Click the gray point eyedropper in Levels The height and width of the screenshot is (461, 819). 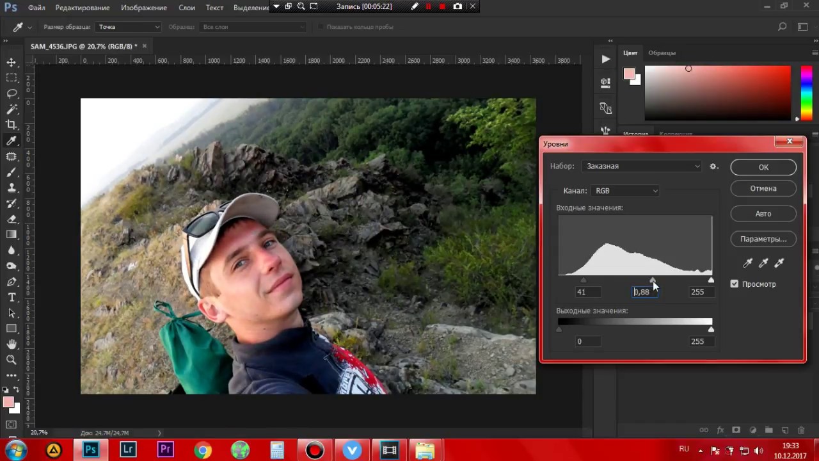click(763, 263)
